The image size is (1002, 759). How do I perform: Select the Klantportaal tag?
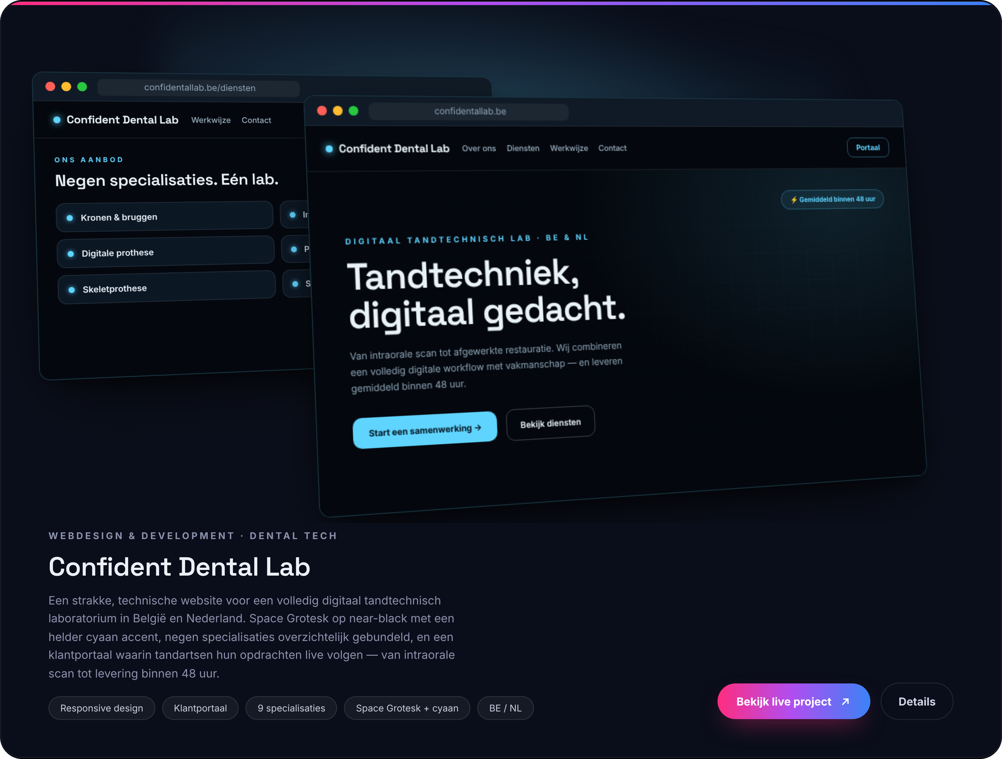tap(200, 708)
